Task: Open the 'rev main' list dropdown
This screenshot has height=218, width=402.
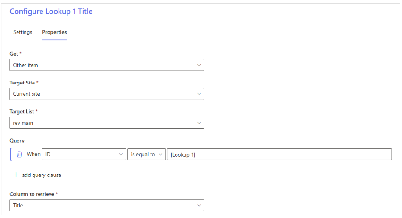Action: coord(107,123)
